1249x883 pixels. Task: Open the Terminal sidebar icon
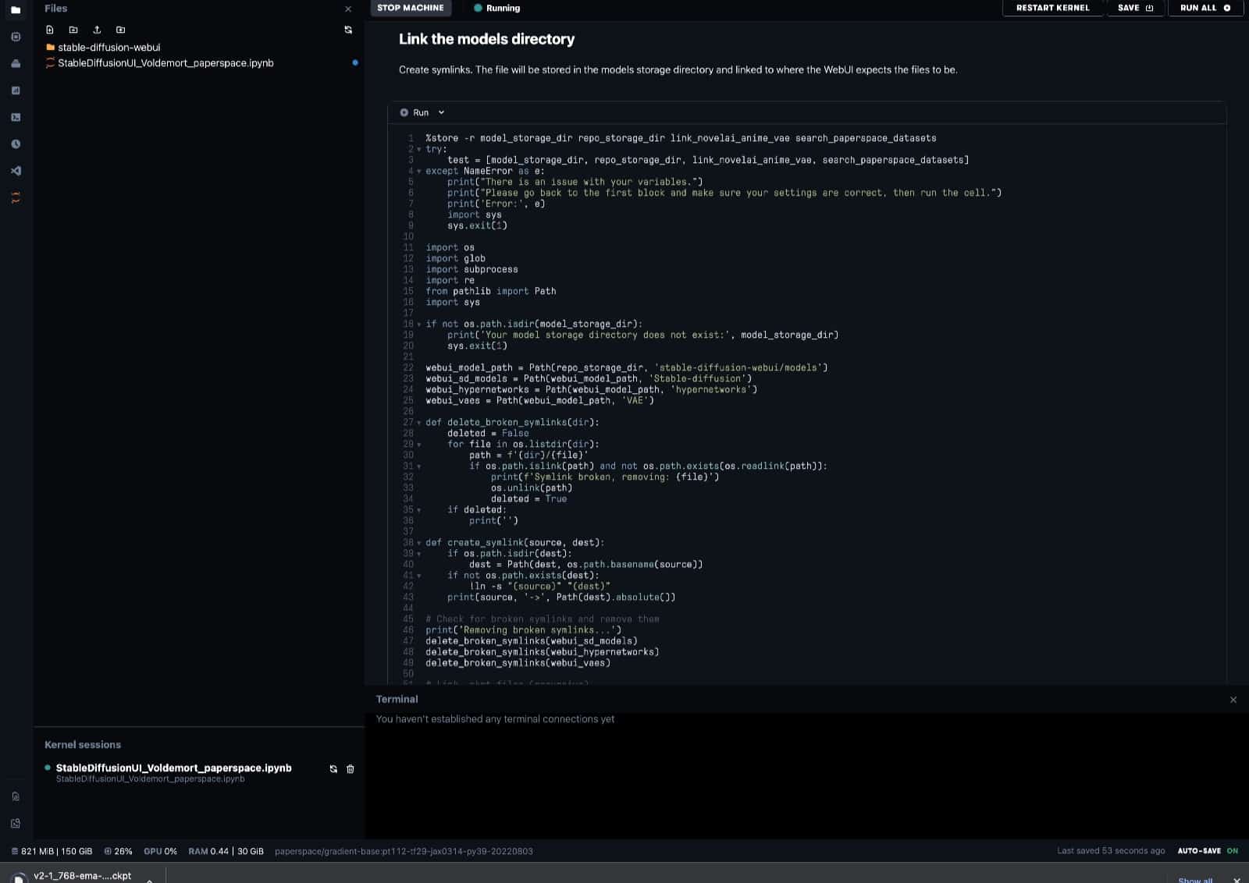(16, 117)
